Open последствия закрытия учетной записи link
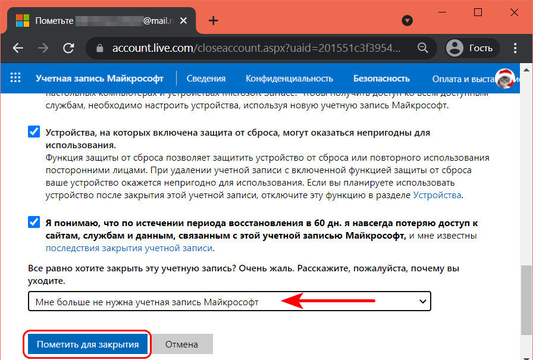 pyautogui.click(x=129, y=248)
